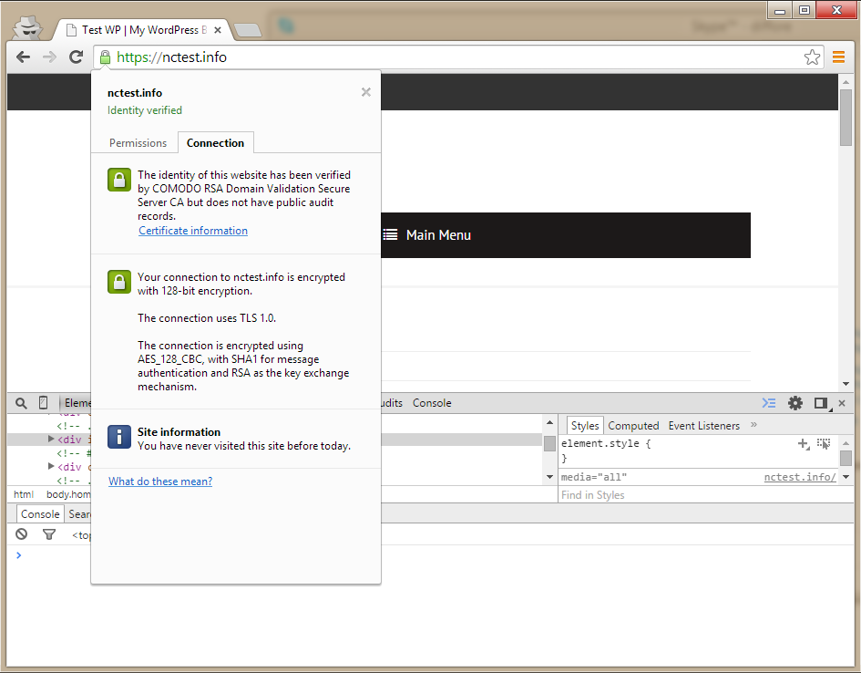Switch to the Computed sidebar tab
Image resolution: width=861 pixels, height=673 pixels.
[x=633, y=426]
